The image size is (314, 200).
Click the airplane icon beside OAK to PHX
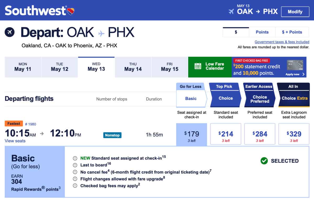(x=231, y=11)
